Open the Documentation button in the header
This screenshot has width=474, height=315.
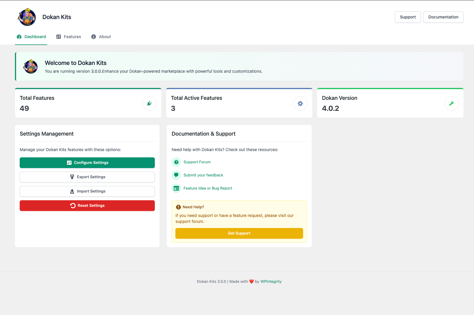[443, 17]
